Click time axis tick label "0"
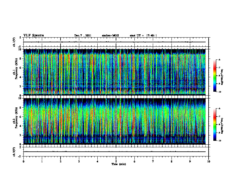 pos(23,161)
